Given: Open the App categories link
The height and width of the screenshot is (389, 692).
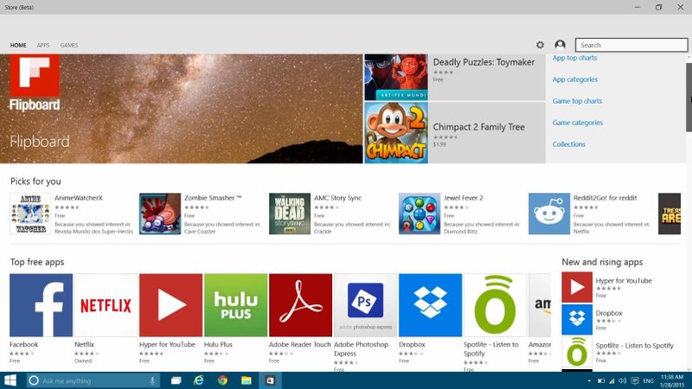Looking at the screenshot, I should click(x=575, y=80).
